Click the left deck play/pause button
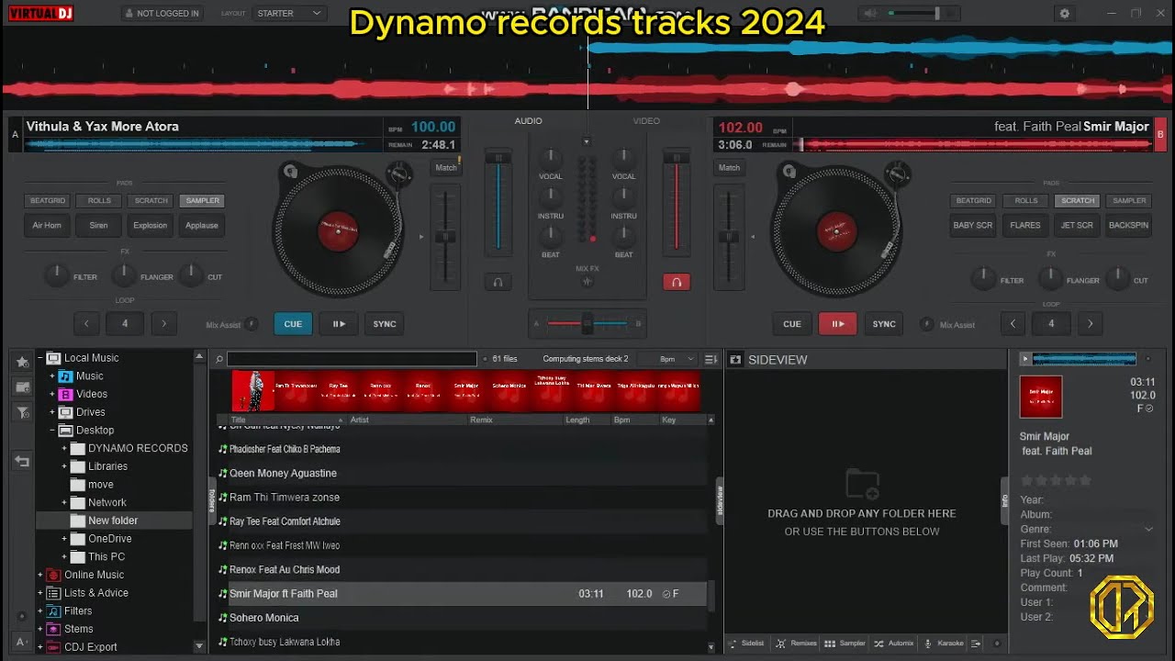 click(339, 324)
